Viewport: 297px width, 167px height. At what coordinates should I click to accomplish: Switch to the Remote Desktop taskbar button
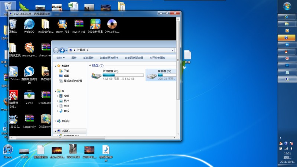286,79
